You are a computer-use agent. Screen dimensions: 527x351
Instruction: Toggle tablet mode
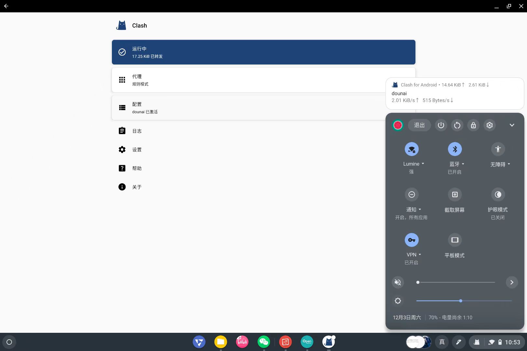(x=455, y=240)
